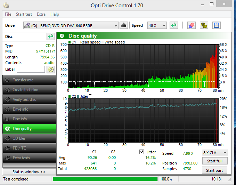Click the jitter max value 18.2%
The height and width of the screenshot is (185, 236).
click(x=150, y=163)
